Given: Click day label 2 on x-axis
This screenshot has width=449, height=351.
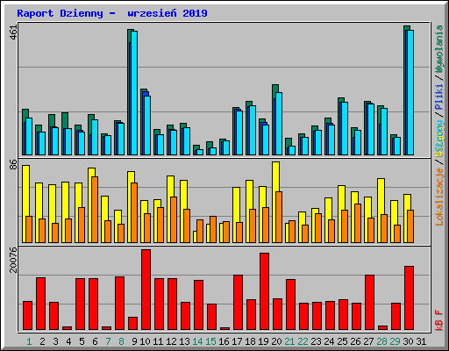Looking at the screenshot, I should (x=42, y=341).
